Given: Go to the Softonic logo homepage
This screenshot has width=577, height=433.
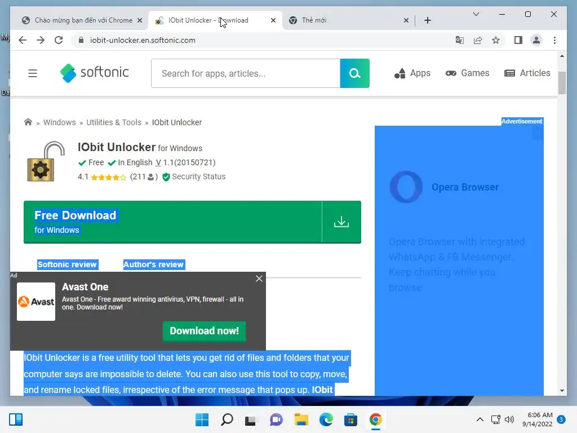Looking at the screenshot, I should coord(95,73).
